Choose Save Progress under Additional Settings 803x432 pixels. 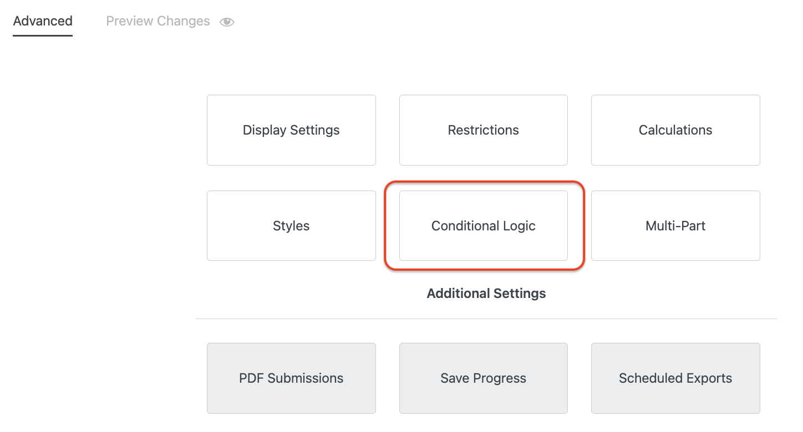483,378
